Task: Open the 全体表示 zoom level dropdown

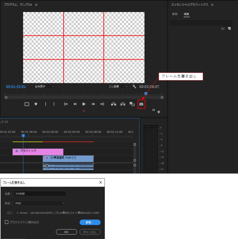Action: pos(44,87)
